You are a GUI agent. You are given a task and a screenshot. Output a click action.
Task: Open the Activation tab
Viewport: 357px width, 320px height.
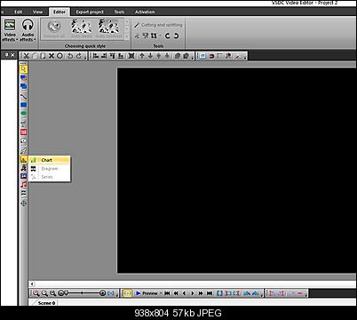point(145,12)
